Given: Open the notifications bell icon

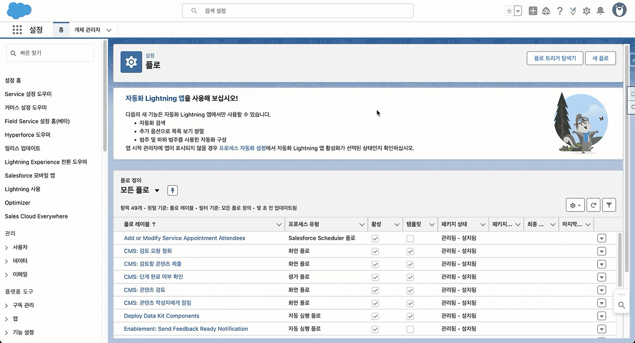Looking at the screenshot, I should (600, 11).
